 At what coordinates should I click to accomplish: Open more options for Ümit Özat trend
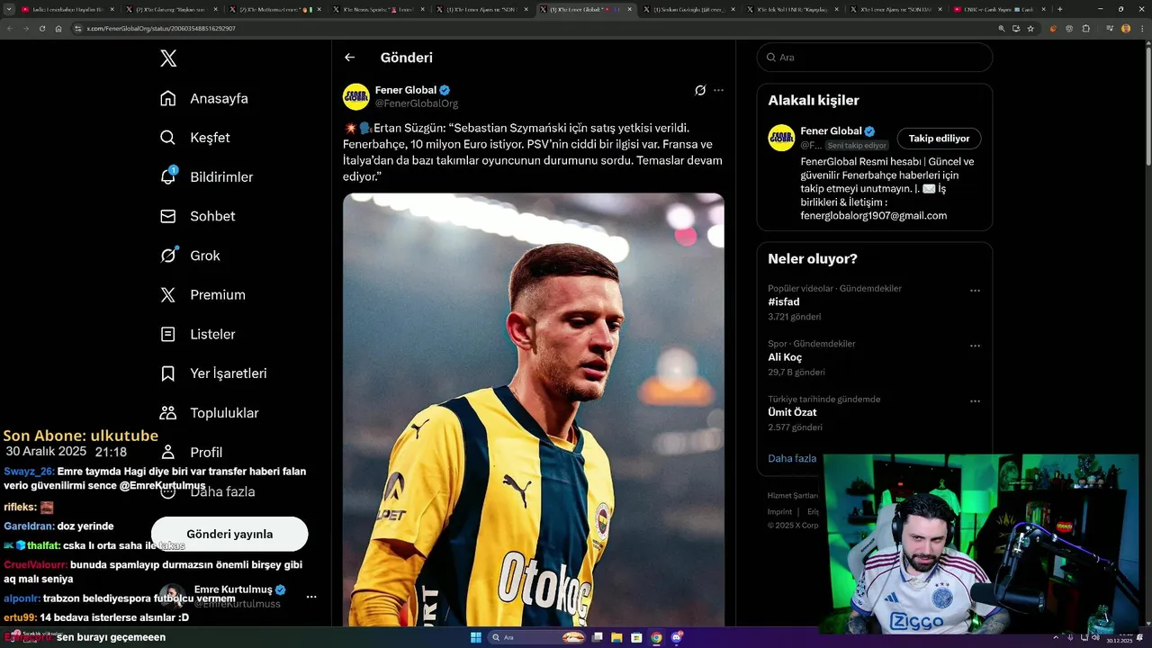coord(975,401)
